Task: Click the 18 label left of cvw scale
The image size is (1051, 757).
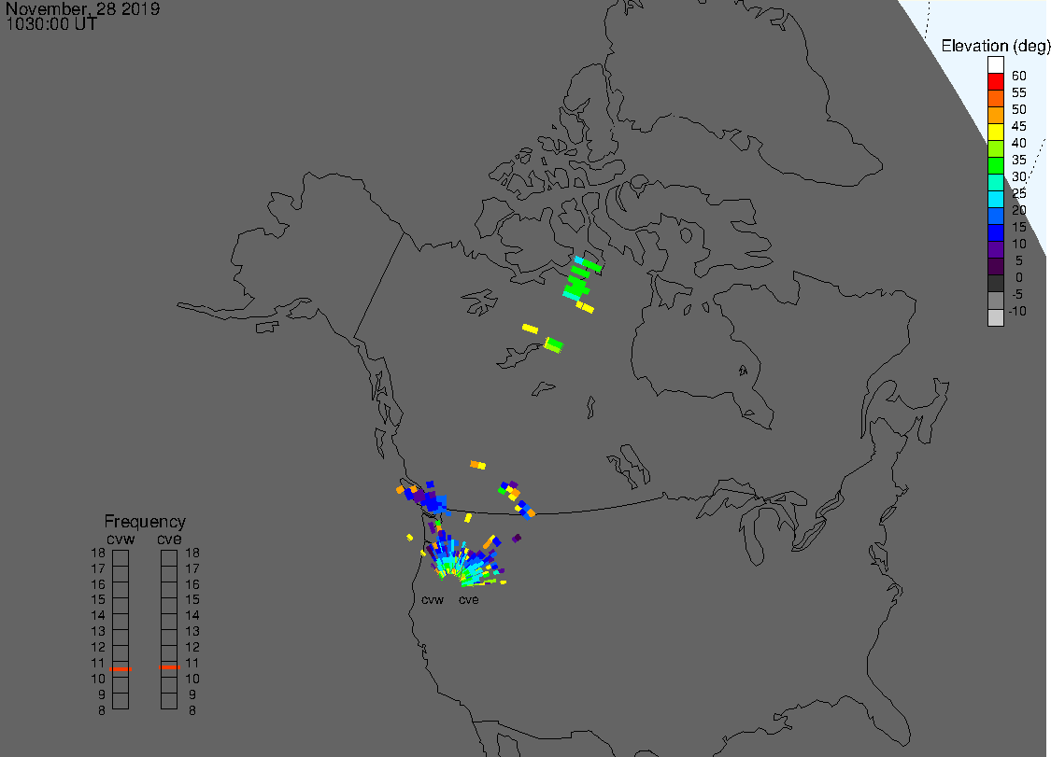Action: click(x=98, y=554)
